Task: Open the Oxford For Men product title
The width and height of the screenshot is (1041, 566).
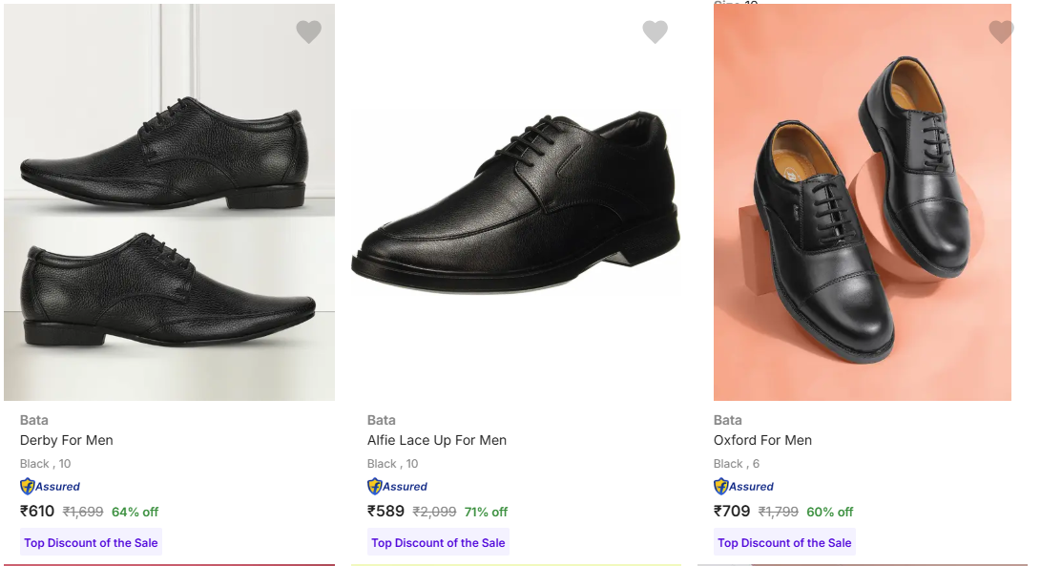Action: click(762, 440)
